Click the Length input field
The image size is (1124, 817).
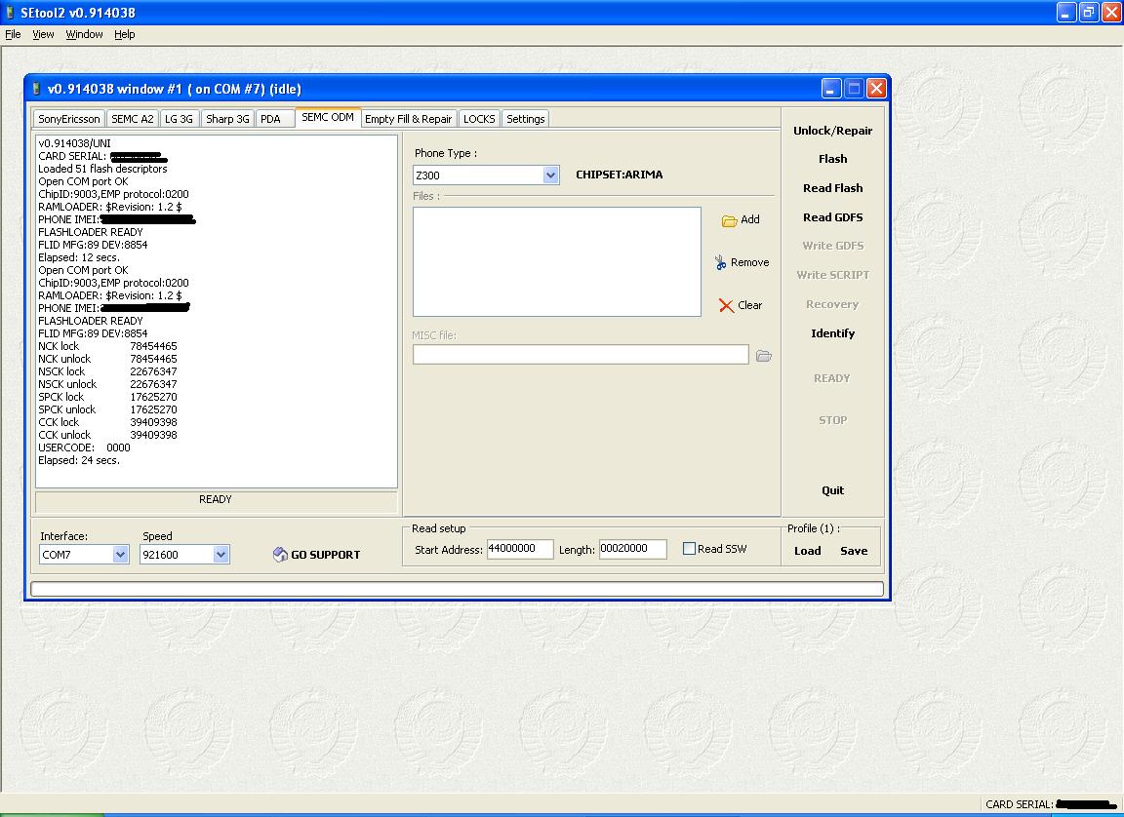coord(633,549)
